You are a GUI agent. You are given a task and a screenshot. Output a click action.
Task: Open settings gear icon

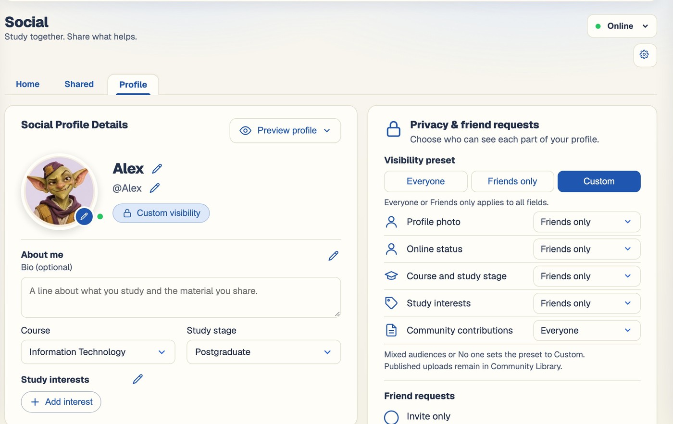coord(645,55)
